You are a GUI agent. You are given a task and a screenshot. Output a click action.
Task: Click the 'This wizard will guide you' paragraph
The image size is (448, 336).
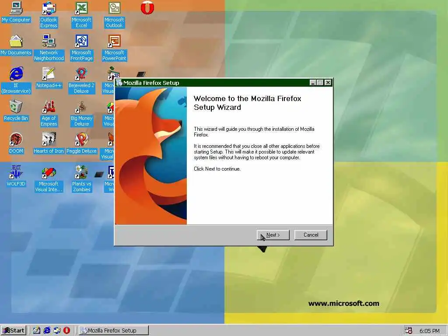click(x=254, y=132)
